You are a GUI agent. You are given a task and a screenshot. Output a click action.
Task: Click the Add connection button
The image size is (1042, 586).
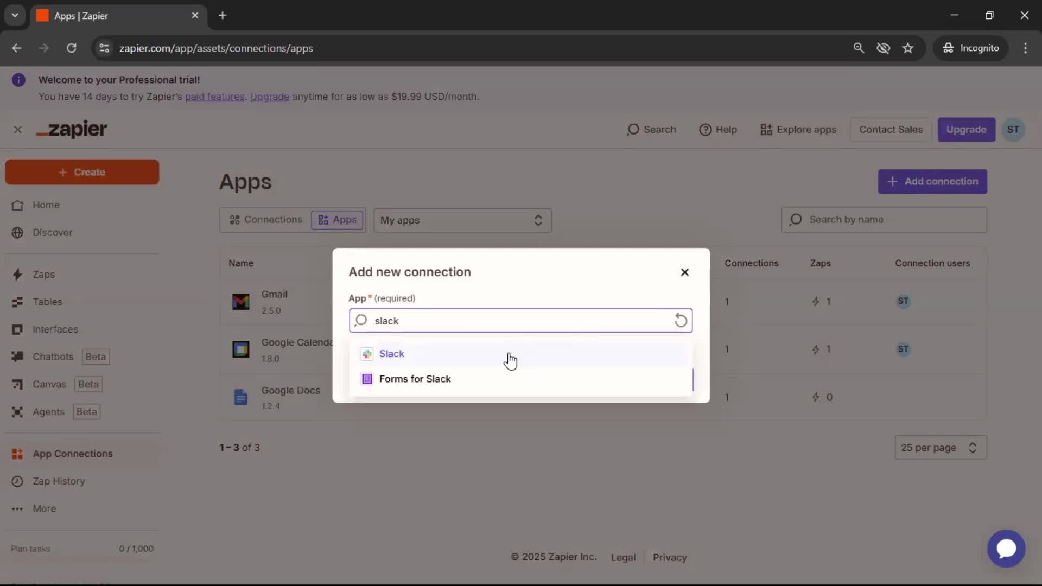pos(932,182)
